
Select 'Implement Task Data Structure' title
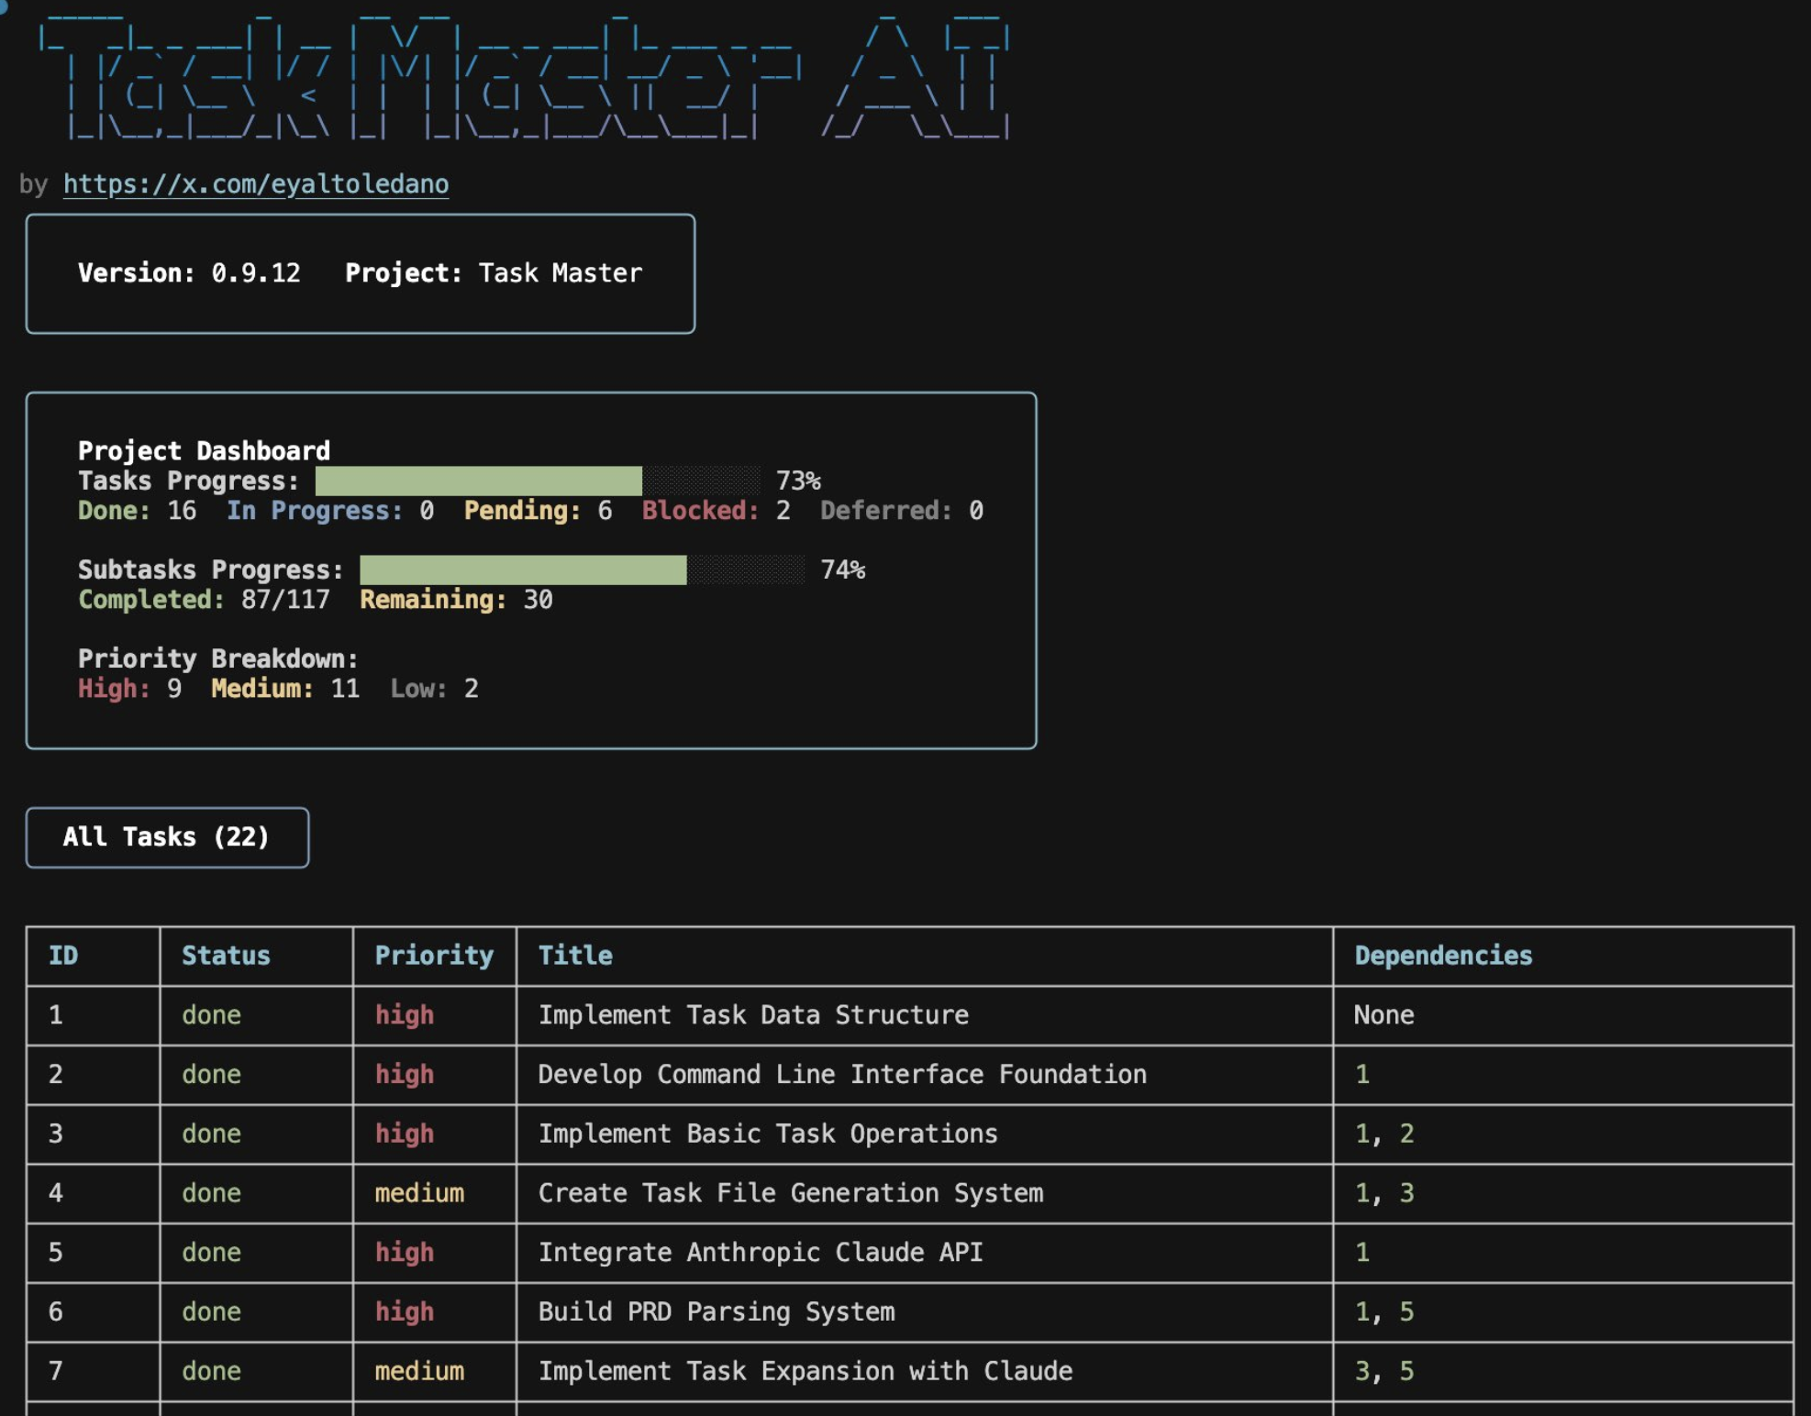(753, 1015)
